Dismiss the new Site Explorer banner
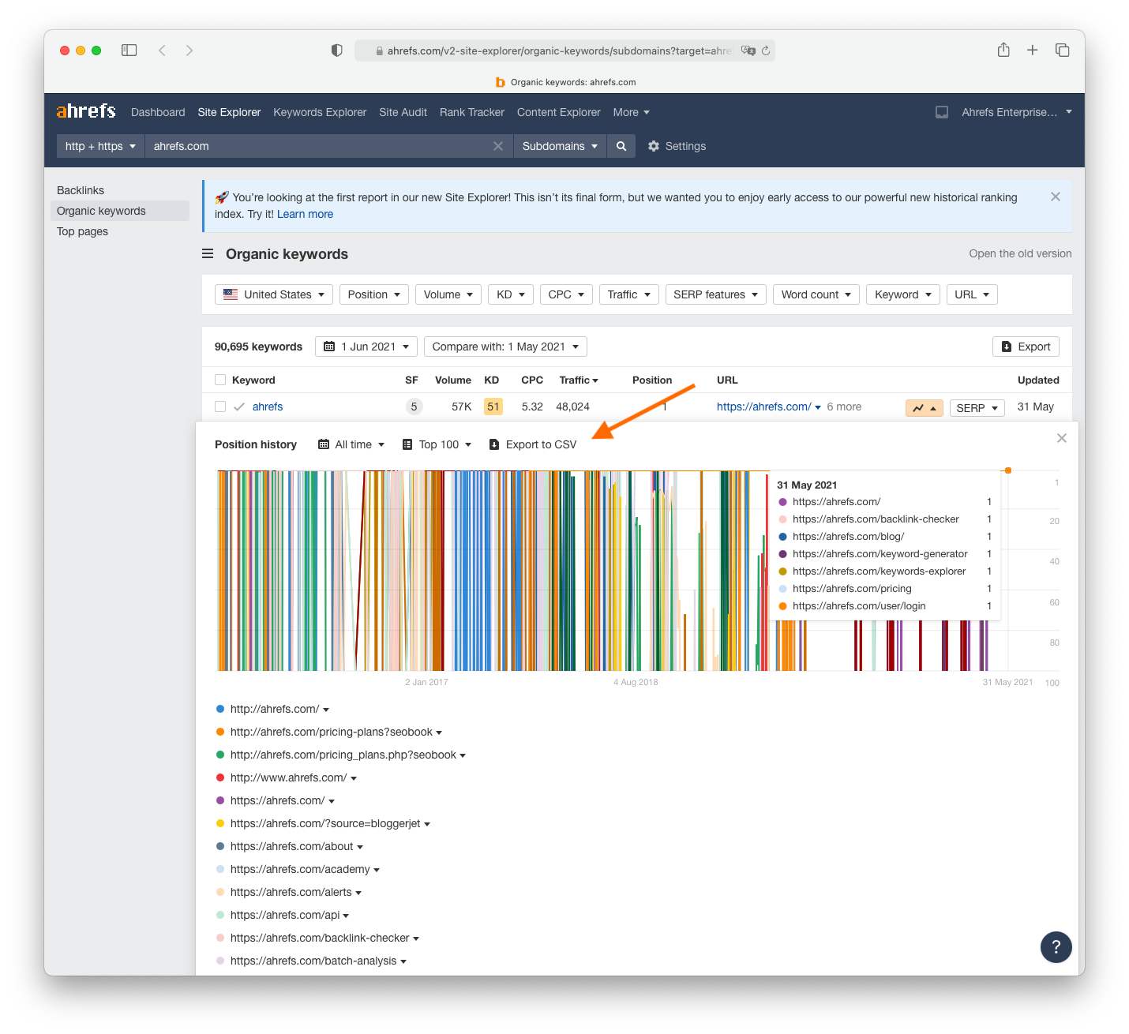The image size is (1129, 1034). (1056, 197)
